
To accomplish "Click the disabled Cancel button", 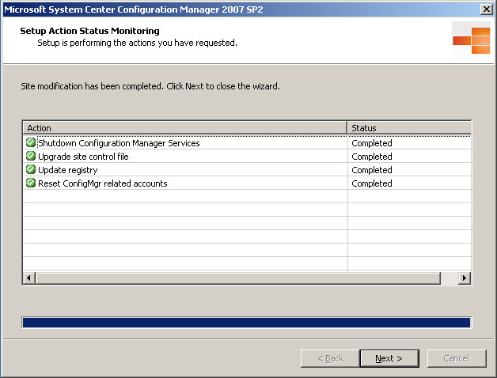I will point(457,358).
